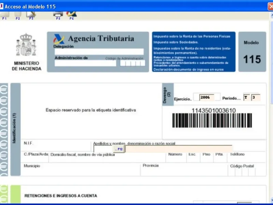
Task: Close the Acceso al Modelo 115 window
Action: [270, 6]
